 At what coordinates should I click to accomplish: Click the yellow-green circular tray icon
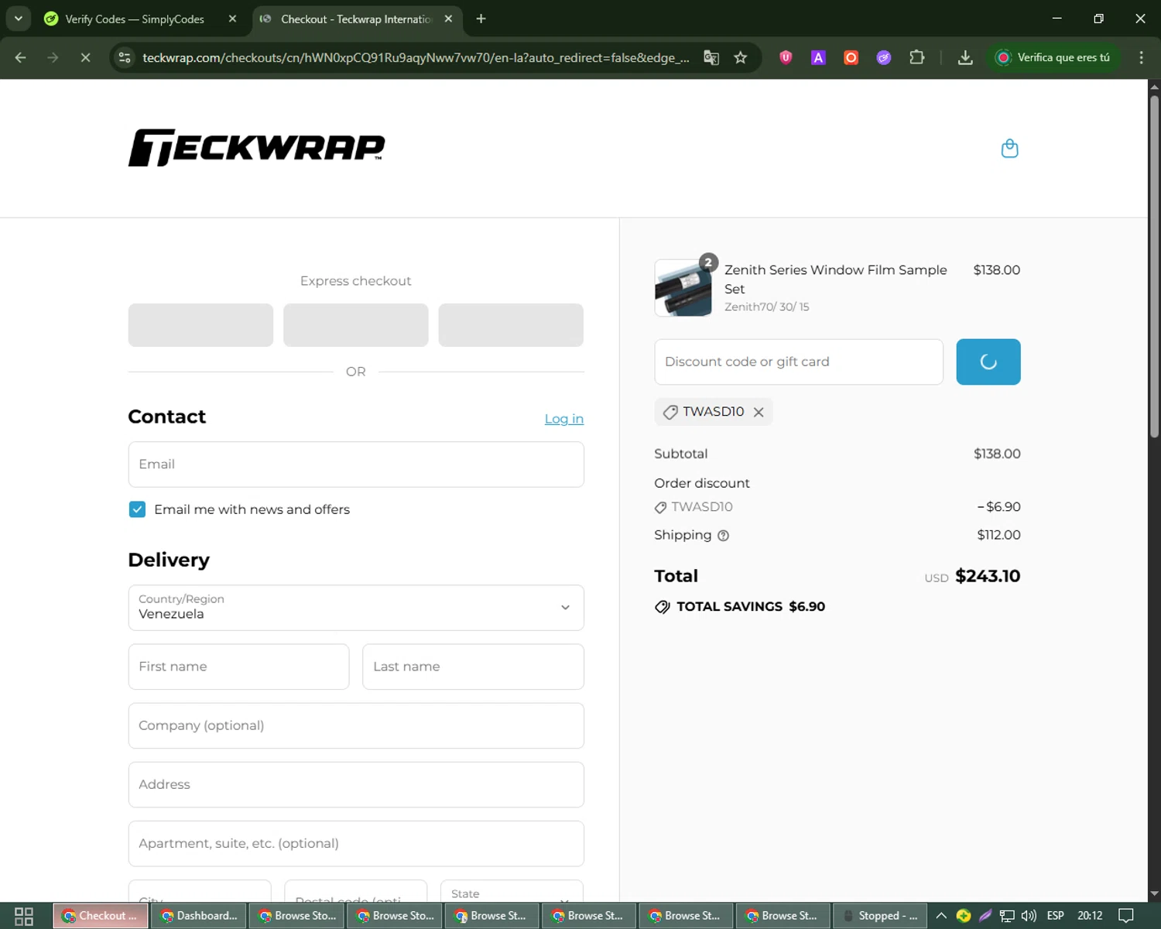[964, 916]
